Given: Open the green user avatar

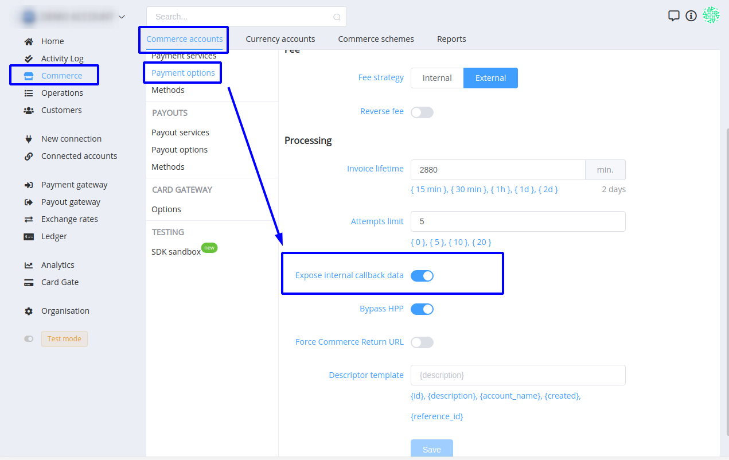Looking at the screenshot, I should 711,15.
